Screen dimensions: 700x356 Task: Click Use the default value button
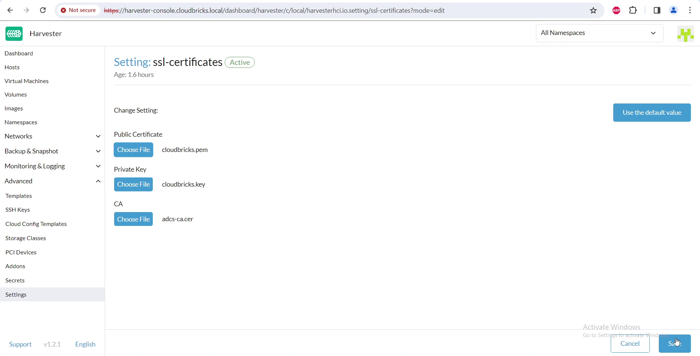tap(652, 113)
